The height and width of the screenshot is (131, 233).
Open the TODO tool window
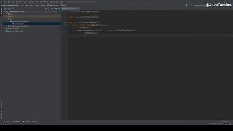(7, 122)
